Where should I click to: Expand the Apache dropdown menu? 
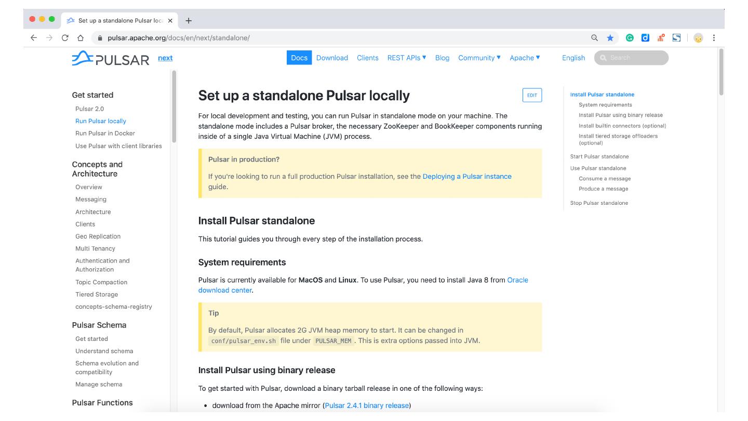525,58
